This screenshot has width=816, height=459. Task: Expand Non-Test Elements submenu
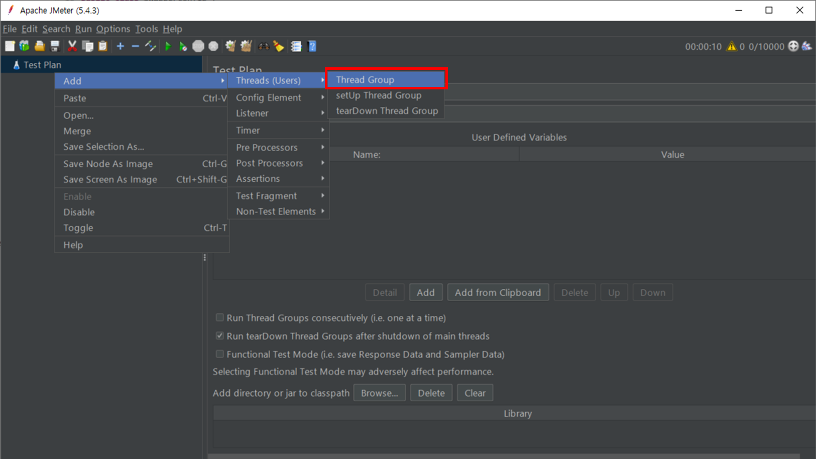[278, 211]
